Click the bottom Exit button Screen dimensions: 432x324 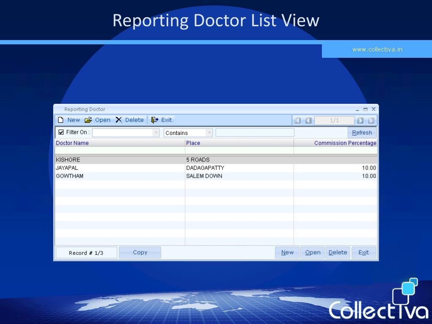pos(364,252)
